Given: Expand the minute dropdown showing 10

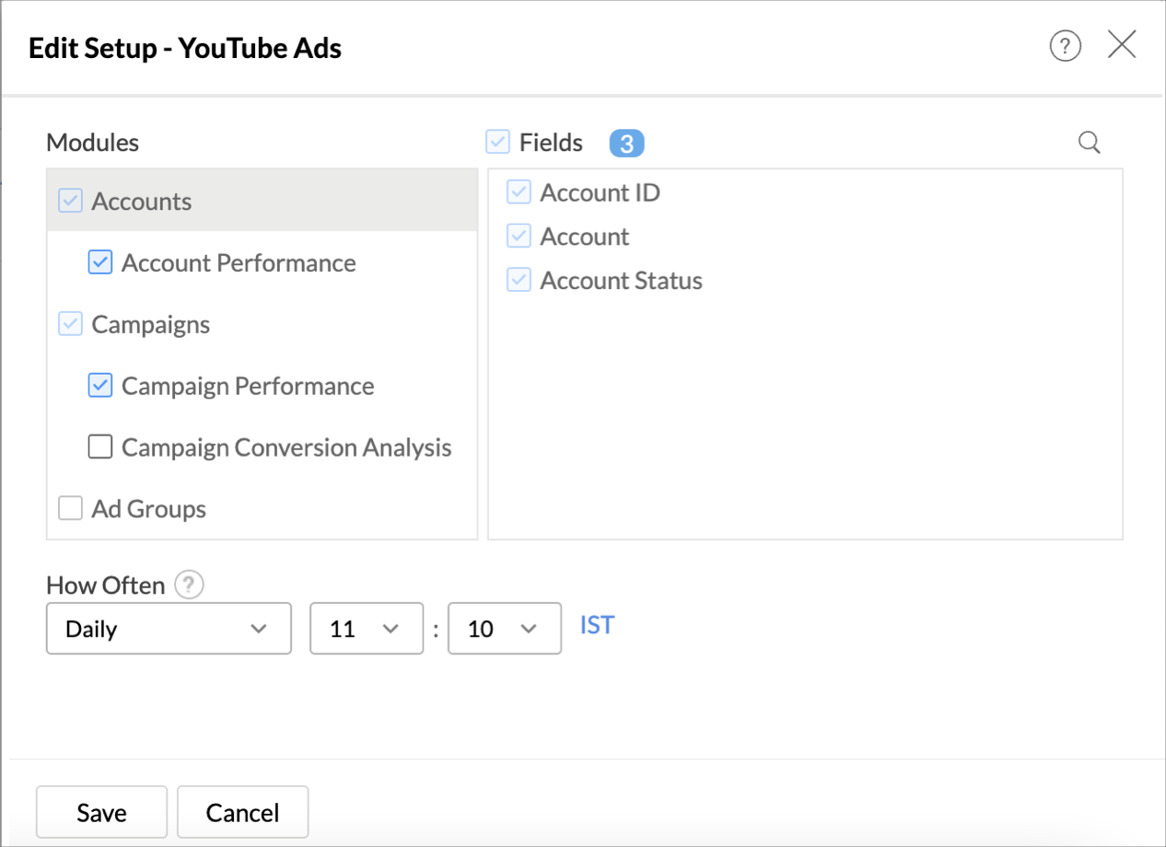Looking at the screenshot, I should coord(504,629).
